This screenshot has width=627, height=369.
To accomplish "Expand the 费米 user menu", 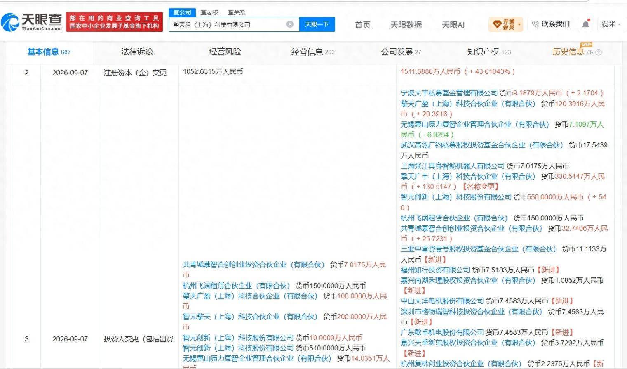I will pos(611,24).
